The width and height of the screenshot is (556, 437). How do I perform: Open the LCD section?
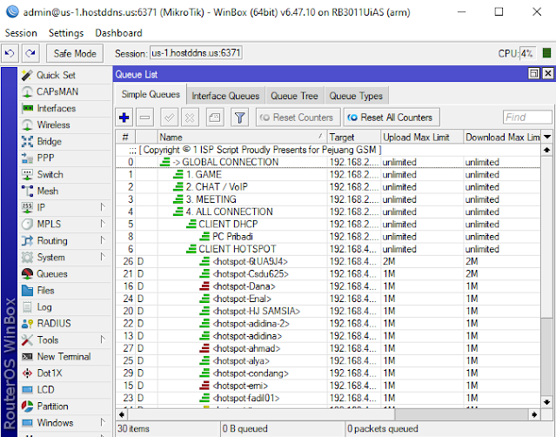45,389
